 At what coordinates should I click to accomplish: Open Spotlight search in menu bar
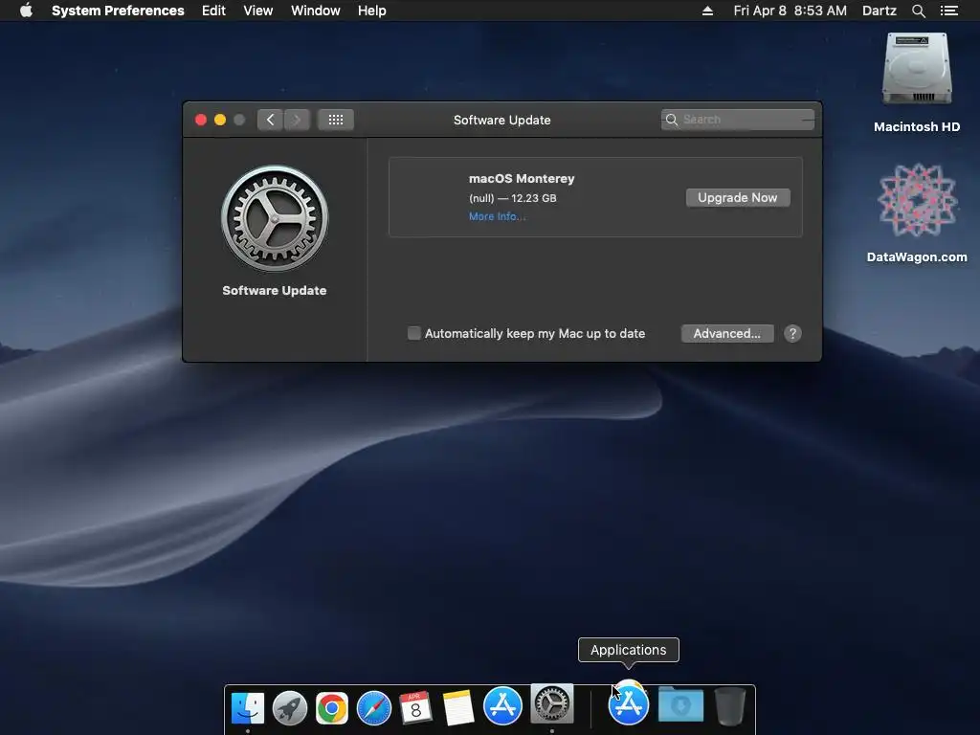pyautogui.click(x=918, y=11)
